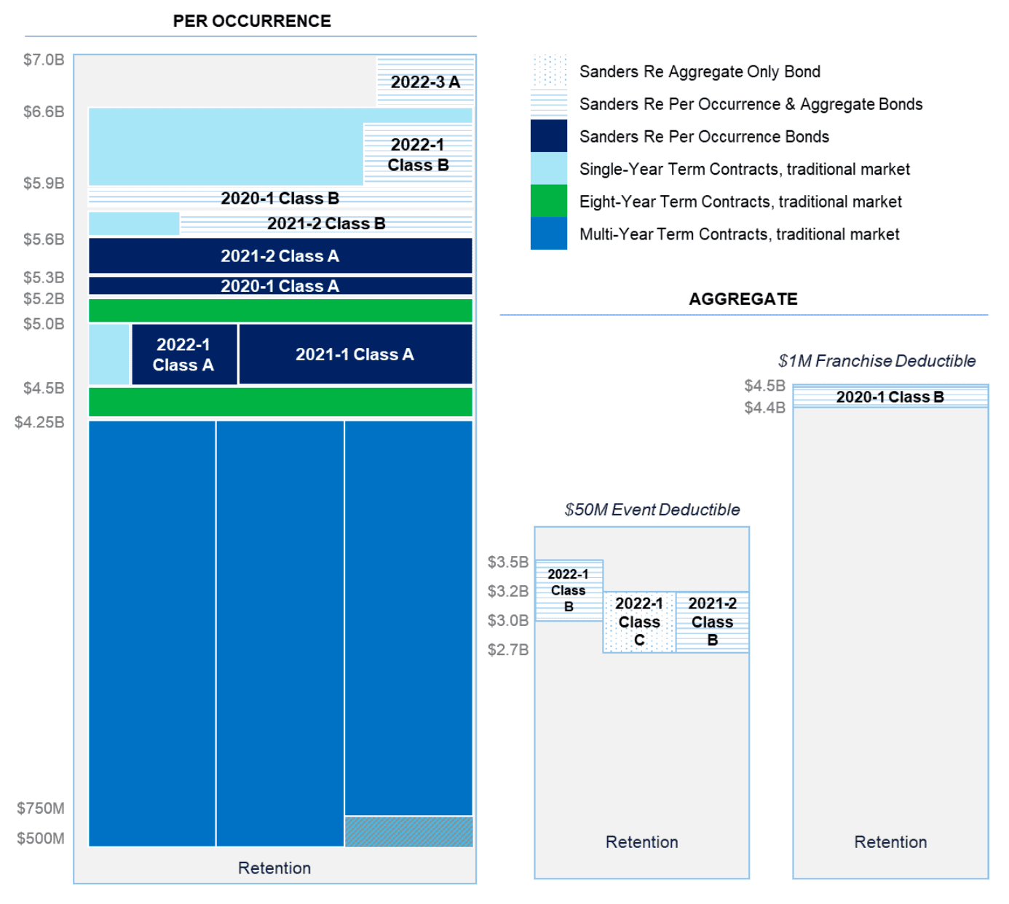Click the $7.0B axis label

pos(44,60)
